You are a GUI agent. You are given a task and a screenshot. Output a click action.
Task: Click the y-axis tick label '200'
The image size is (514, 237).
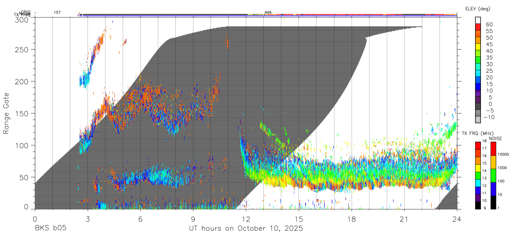tap(23, 82)
